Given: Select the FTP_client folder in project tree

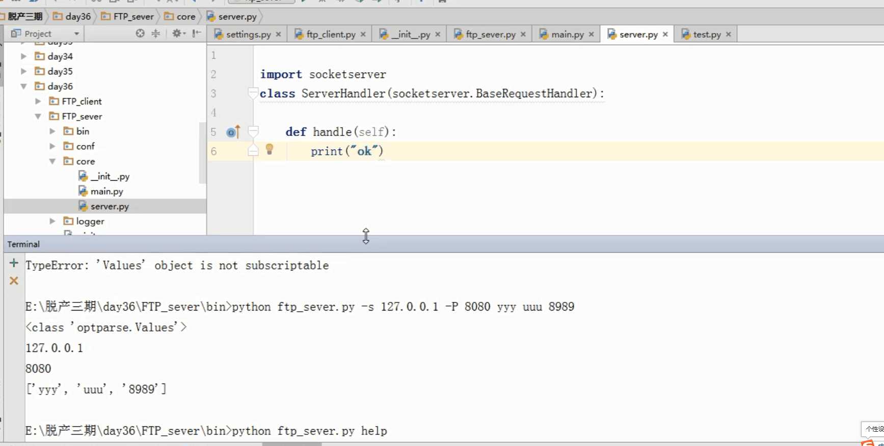Looking at the screenshot, I should click(75, 101).
